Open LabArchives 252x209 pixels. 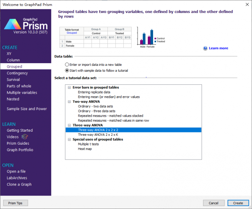17,178
